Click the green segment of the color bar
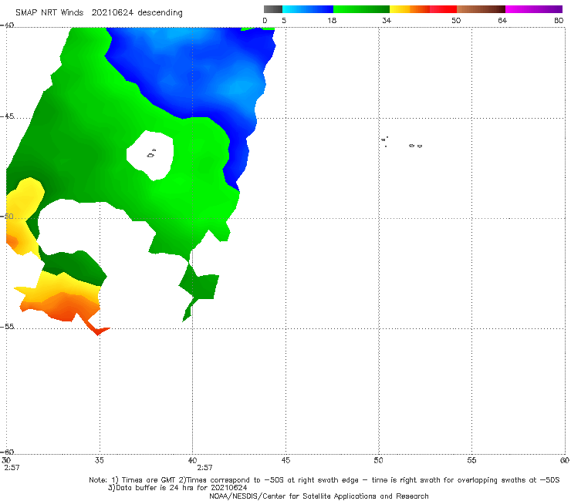The height and width of the screenshot is (501, 571). (x=361, y=9)
